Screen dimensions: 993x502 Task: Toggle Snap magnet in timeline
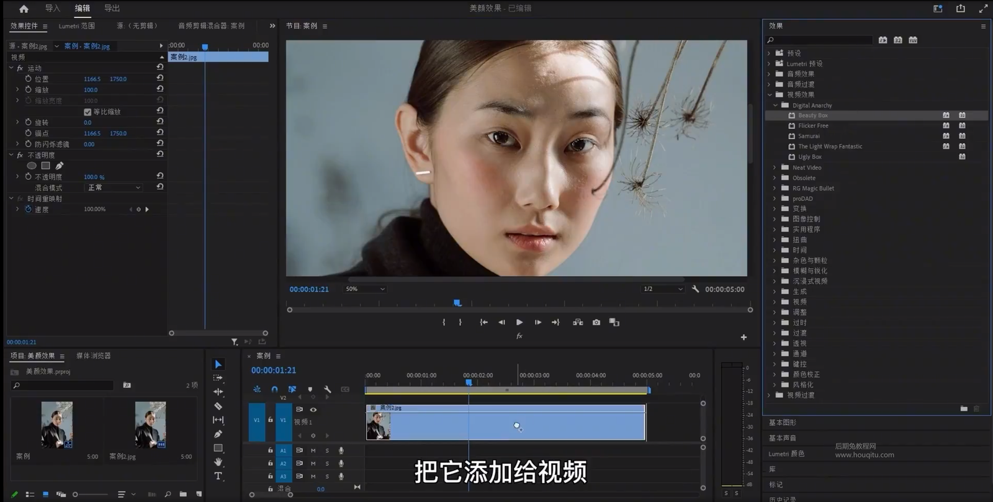click(x=274, y=390)
